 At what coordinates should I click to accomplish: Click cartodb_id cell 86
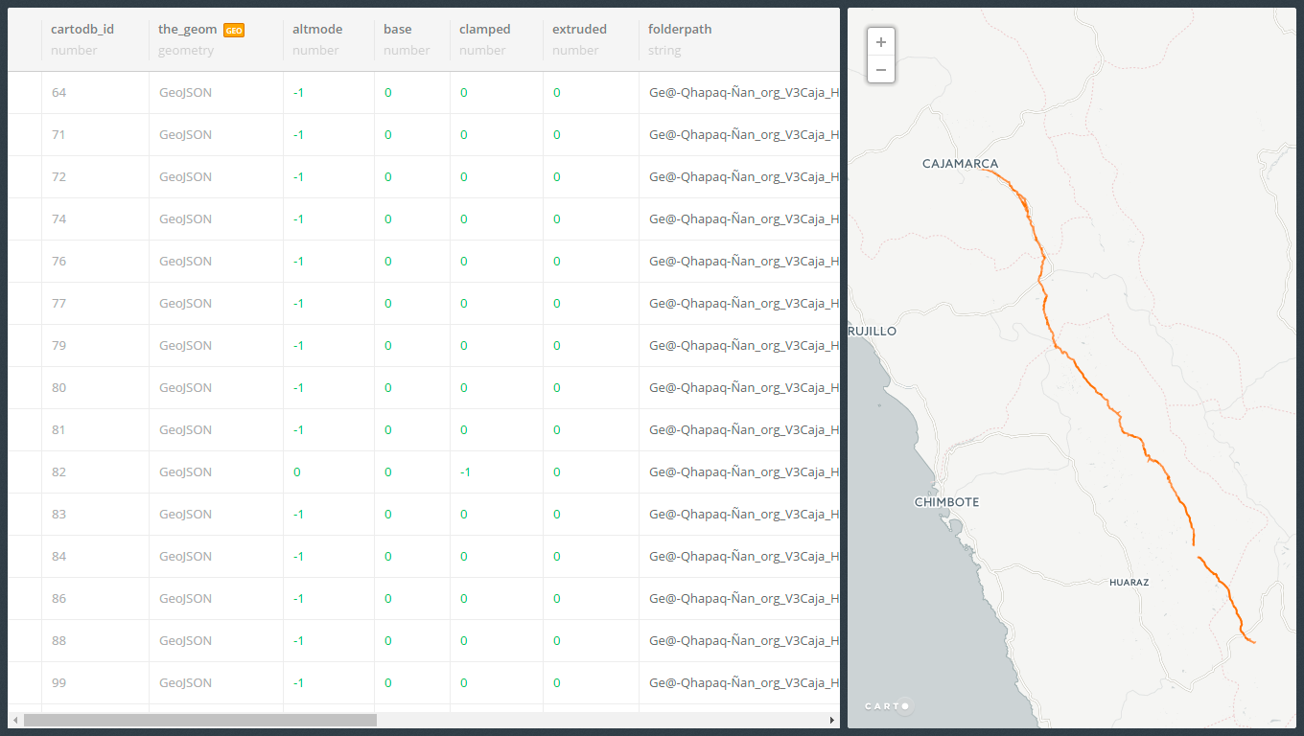tap(58, 599)
